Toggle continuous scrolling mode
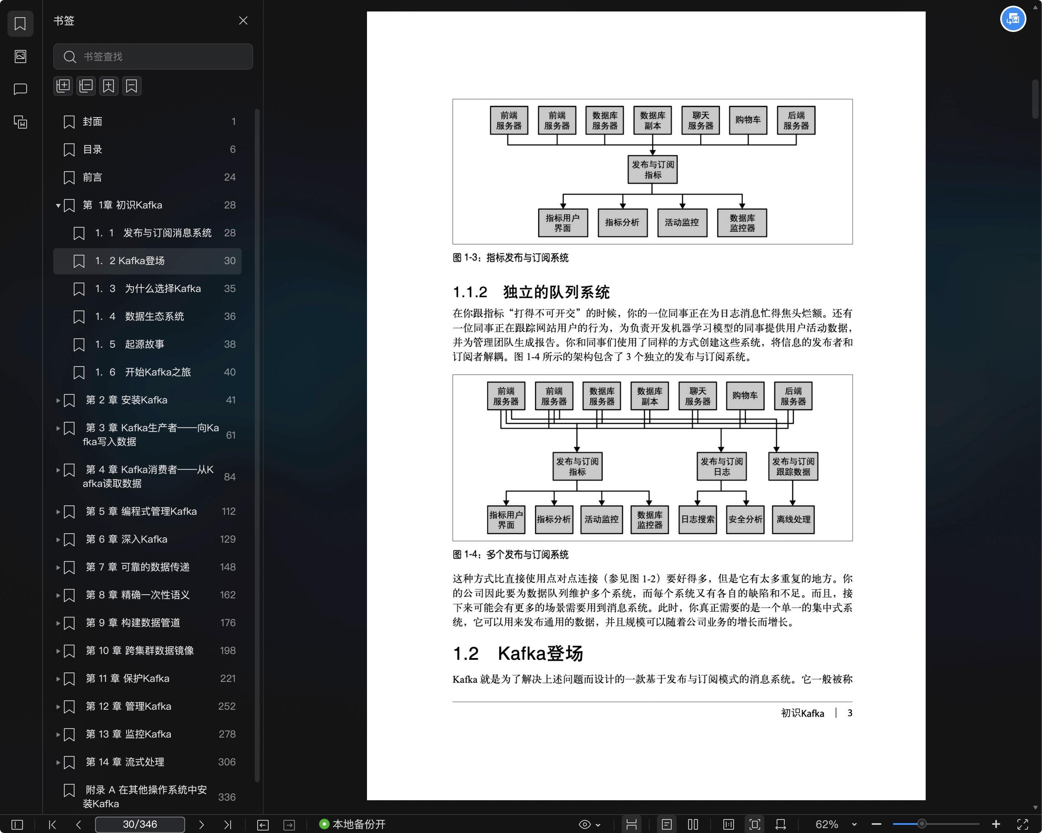Image resolution: width=1042 pixels, height=833 pixels. [x=631, y=824]
